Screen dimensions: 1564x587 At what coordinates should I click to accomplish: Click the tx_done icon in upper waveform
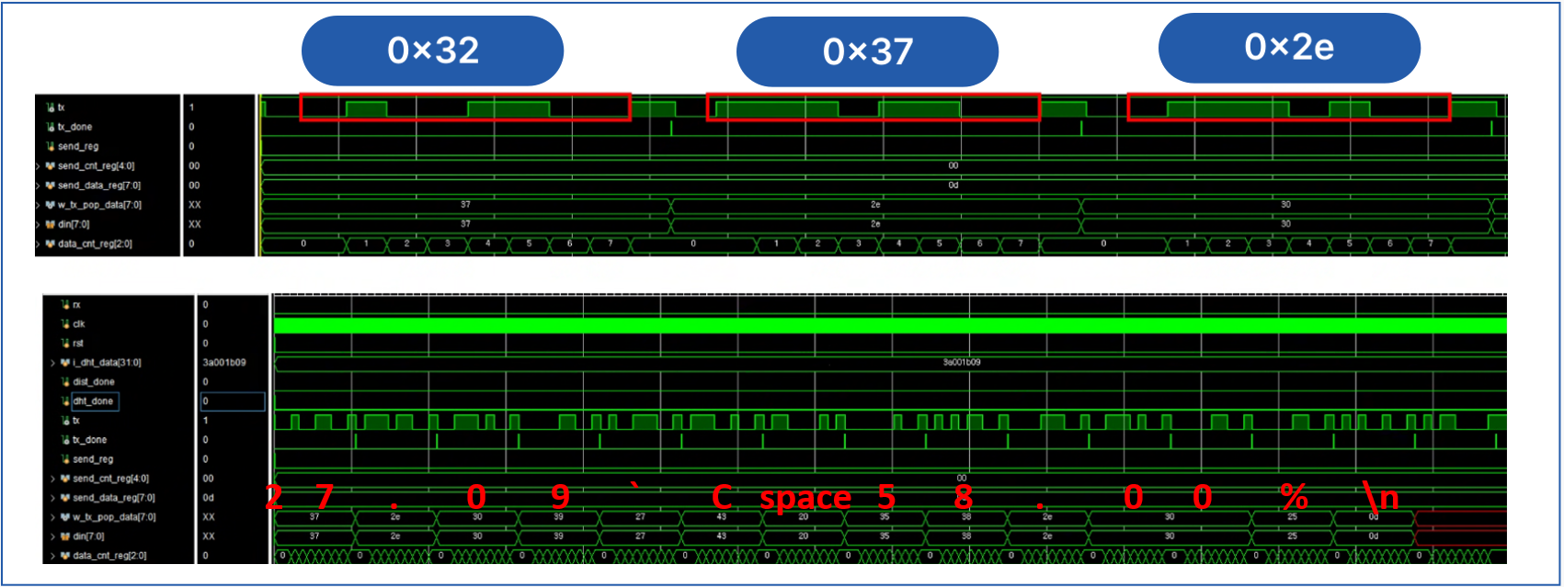click(51, 128)
